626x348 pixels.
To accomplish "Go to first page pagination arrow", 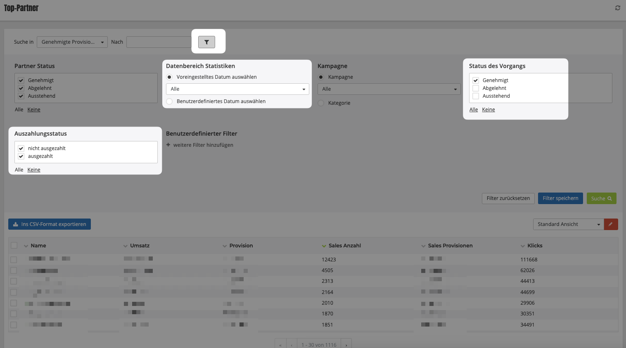I will click(x=280, y=345).
